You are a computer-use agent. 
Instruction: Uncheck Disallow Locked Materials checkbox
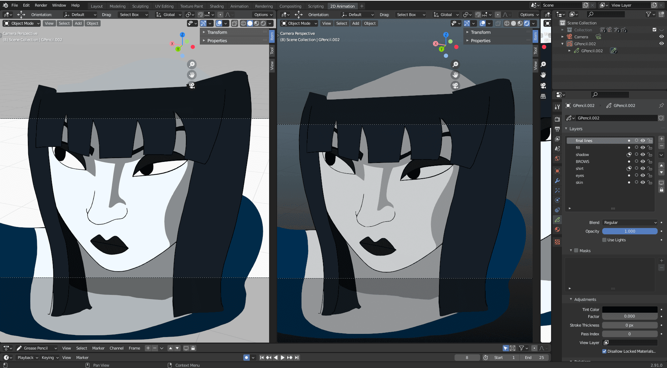[604, 351]
